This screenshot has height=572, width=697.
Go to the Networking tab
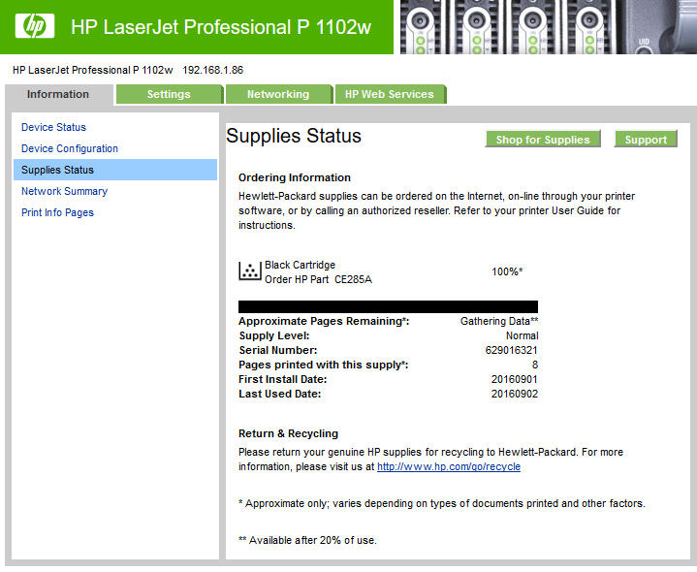(x=278, y=94)
